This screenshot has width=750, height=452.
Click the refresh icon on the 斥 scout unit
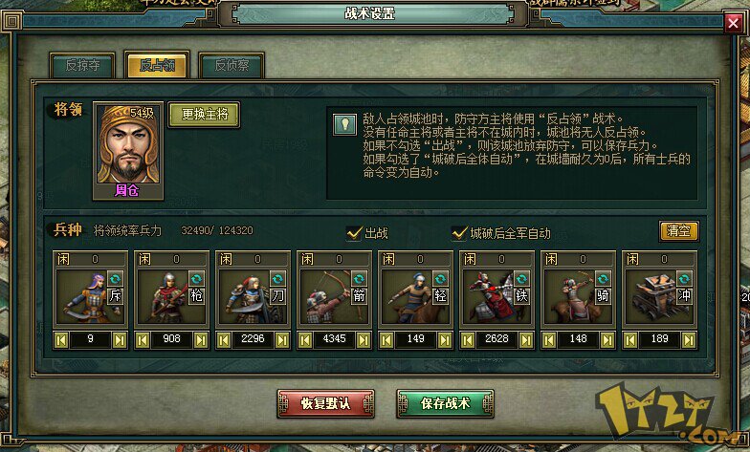point(115,279)
